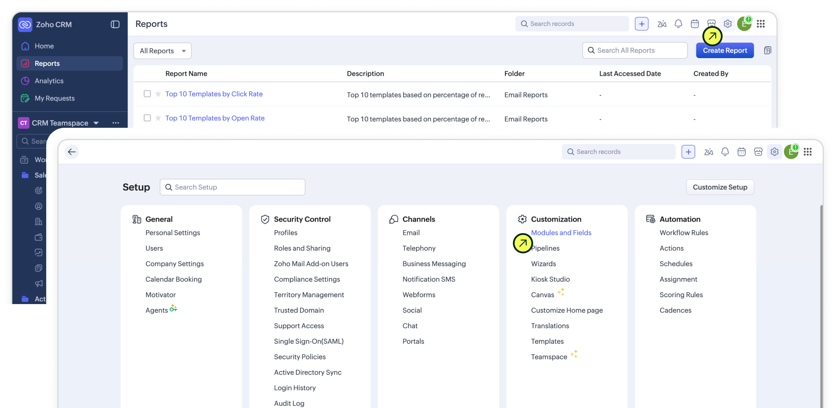The width and height of the screenshot is (835, 408).
Task: Open Scoring Rules under Automation
Action: point(681,295)
